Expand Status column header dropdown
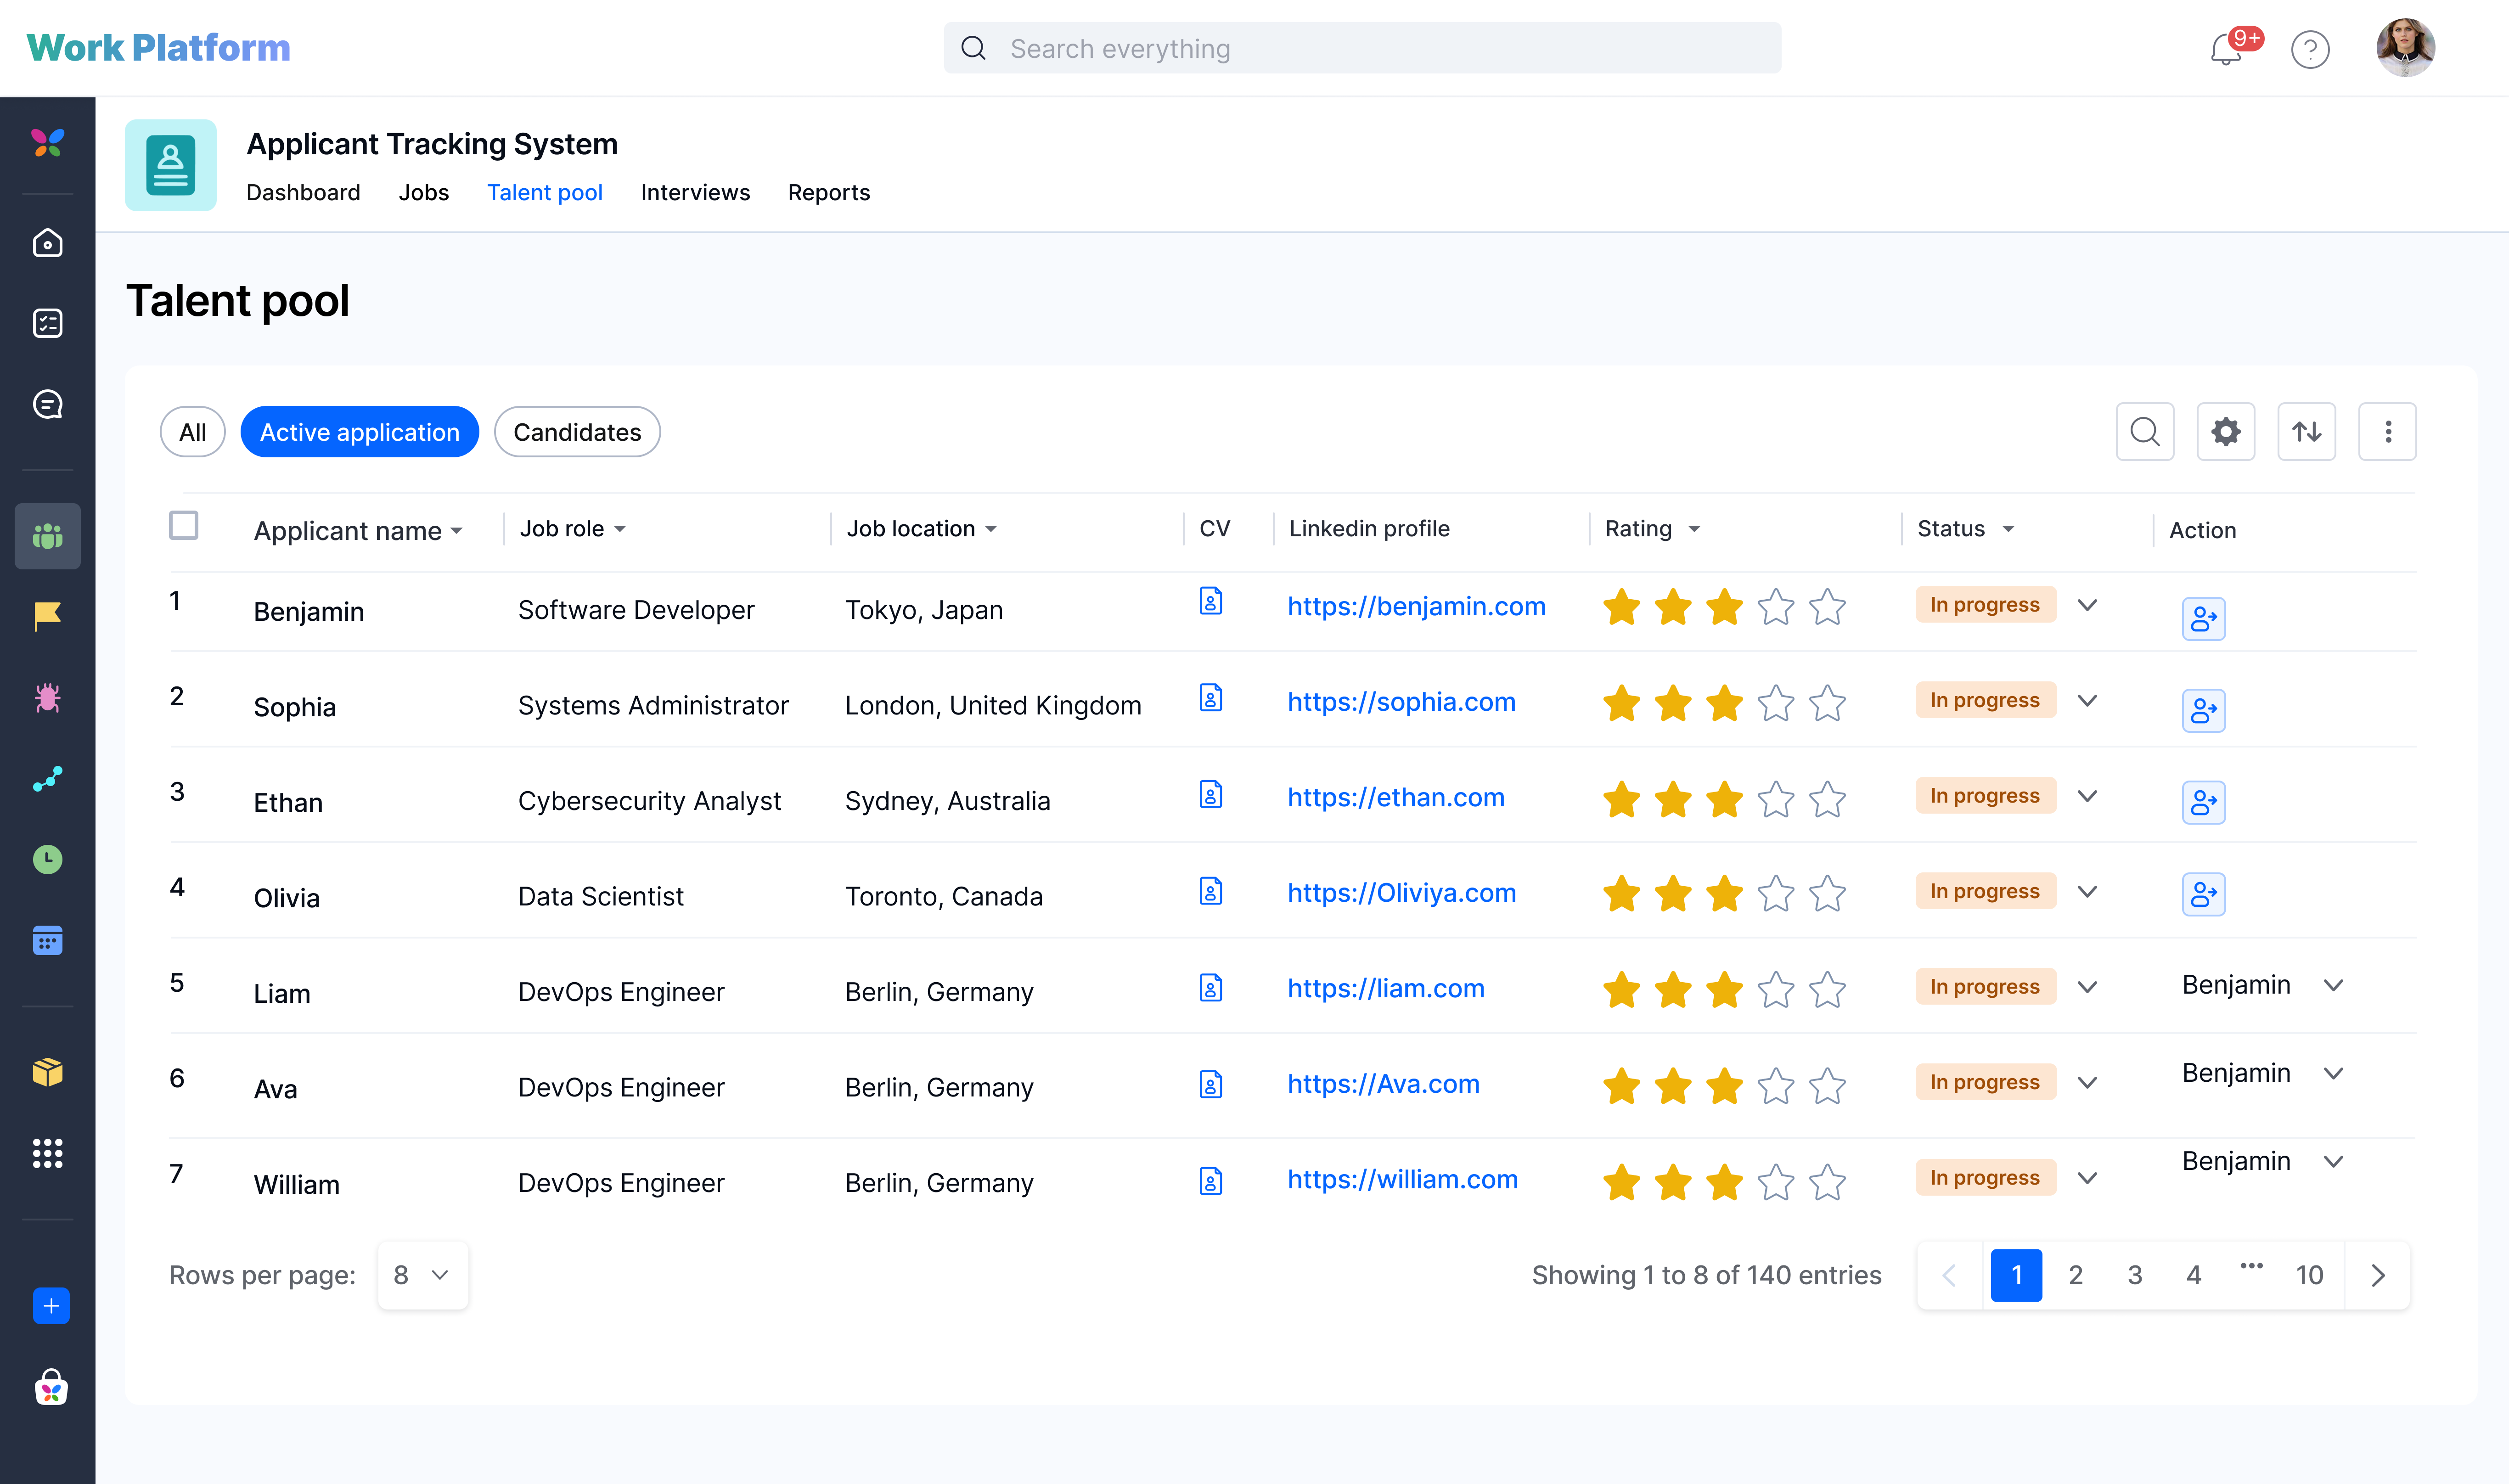This screenshot has width=2509, height=1484. pyautogui.click(x=2008, y=529)
